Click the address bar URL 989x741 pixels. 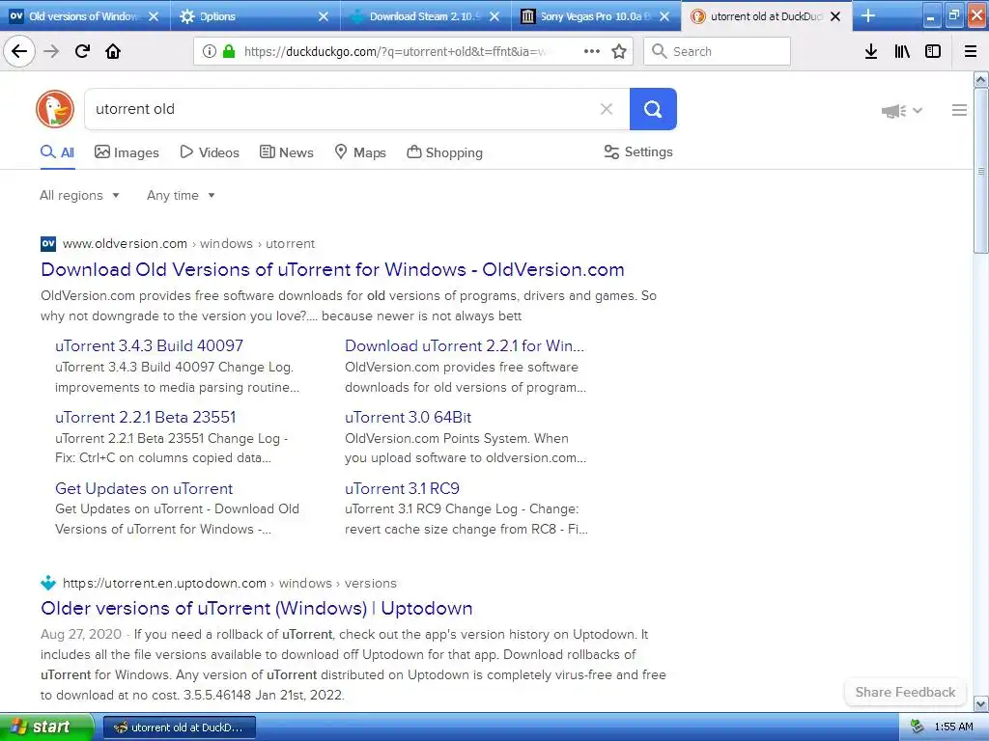coord(394,51)
